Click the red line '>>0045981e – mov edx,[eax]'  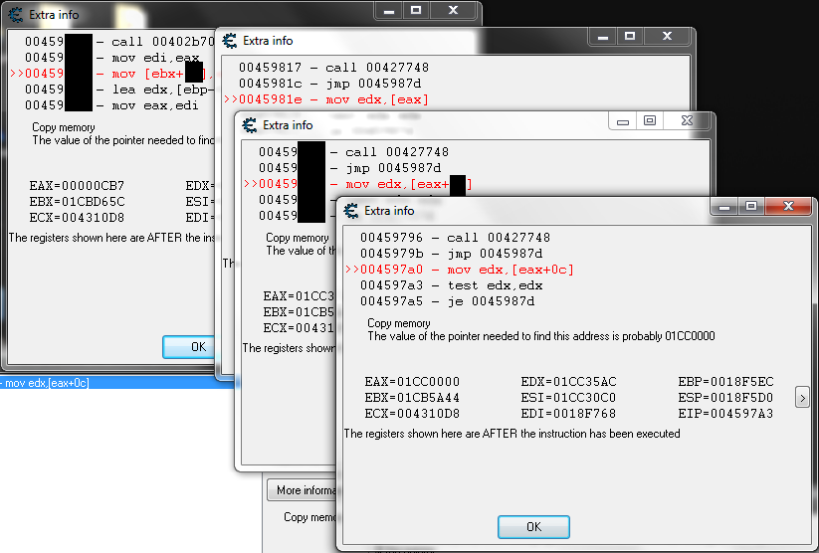pos(326,99)
